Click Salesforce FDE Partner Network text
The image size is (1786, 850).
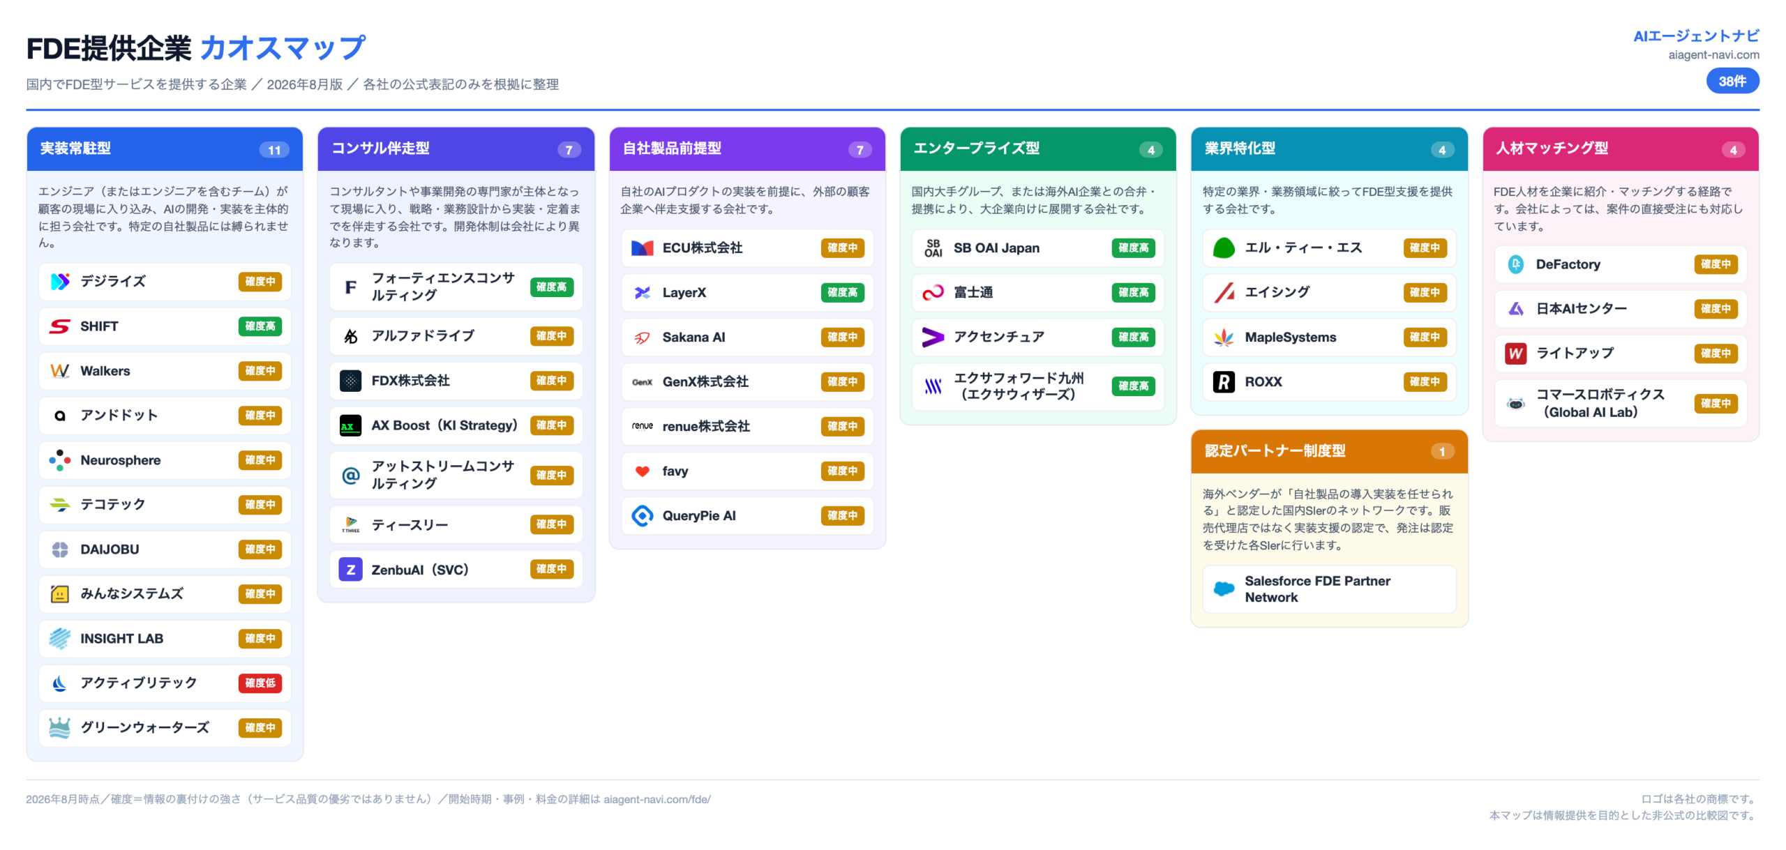pos(1317,589)
